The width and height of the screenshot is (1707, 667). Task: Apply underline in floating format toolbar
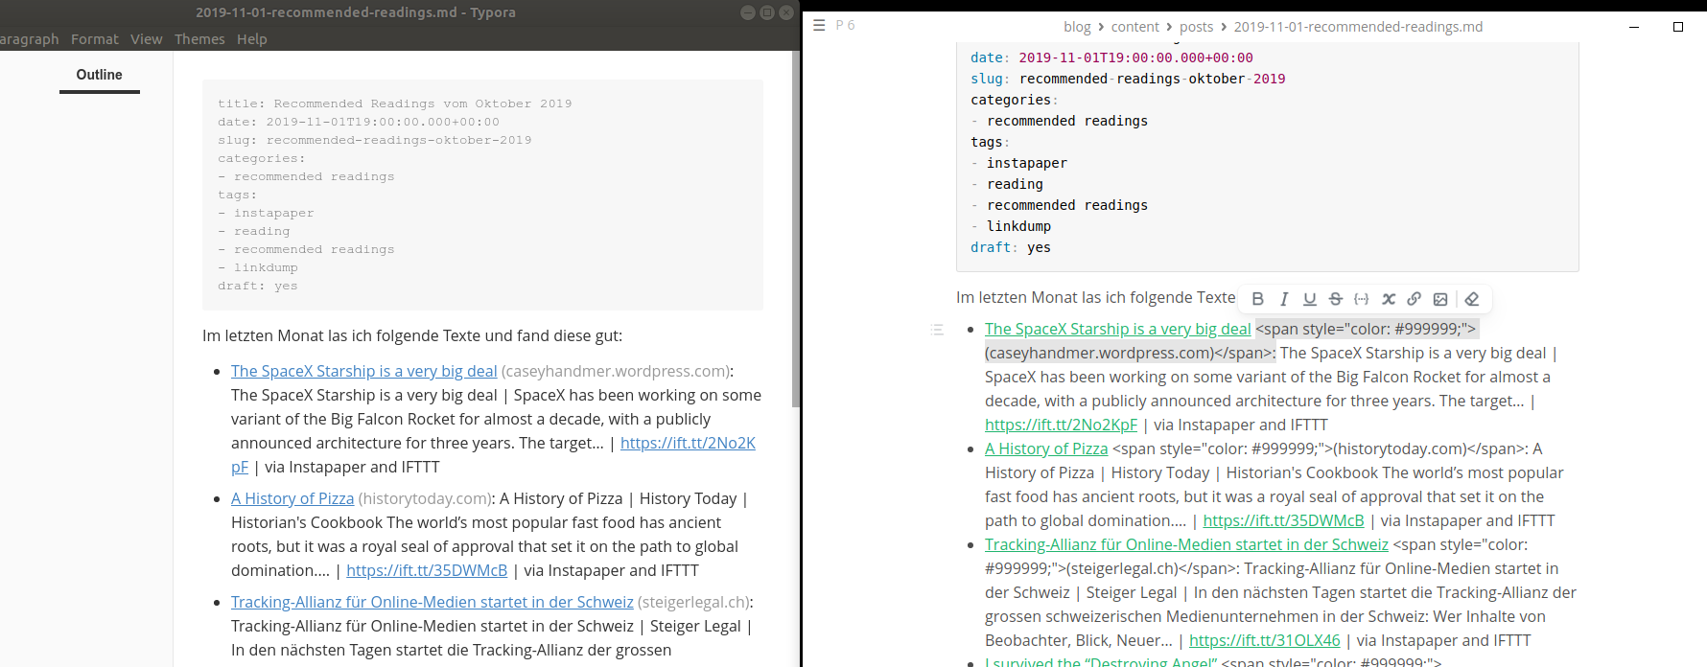click(x=1309, y=299)
